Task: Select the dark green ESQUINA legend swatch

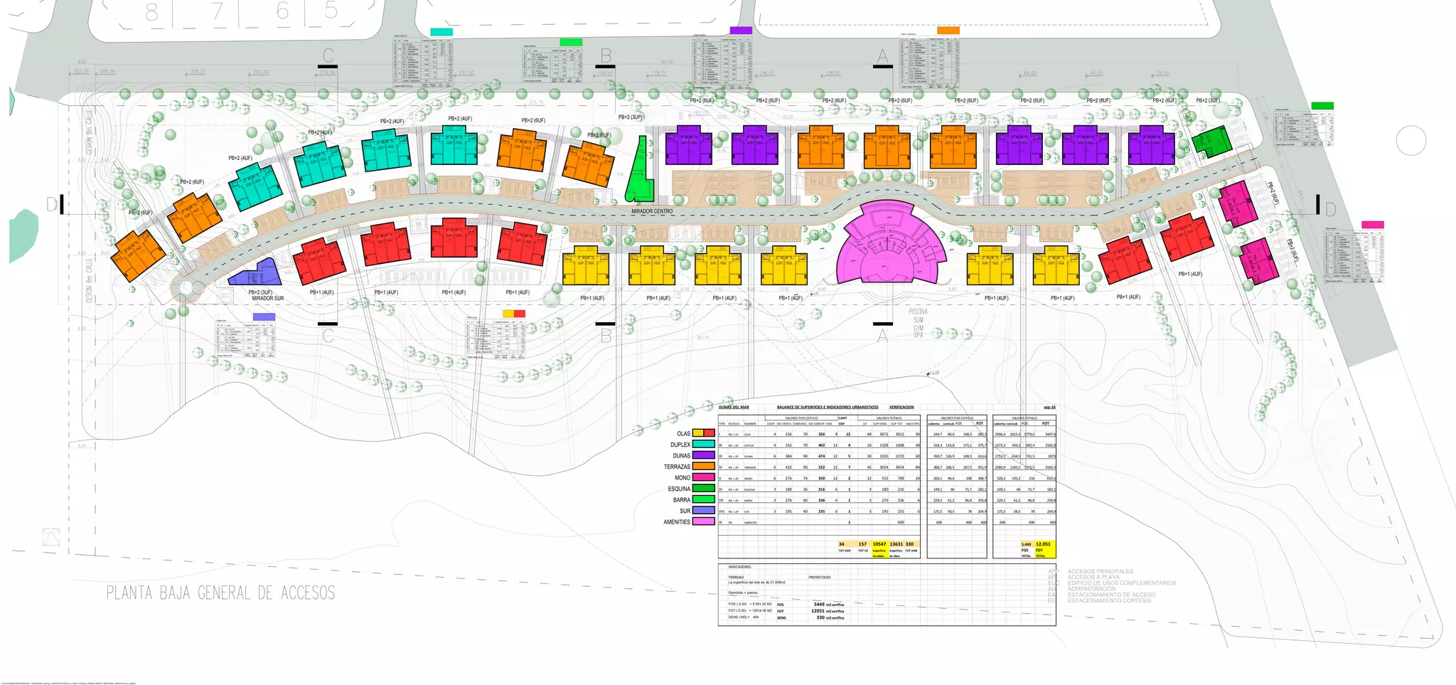Action: pyautogui.click(x=704, y=489)
